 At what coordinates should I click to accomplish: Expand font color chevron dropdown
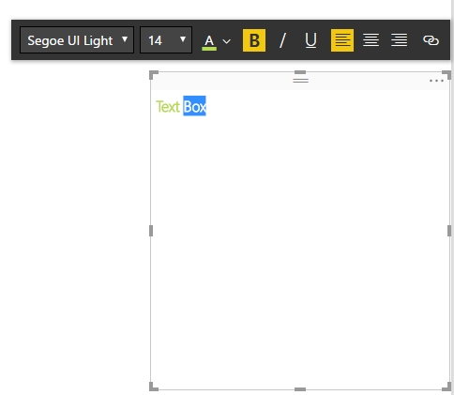point(227,41)
